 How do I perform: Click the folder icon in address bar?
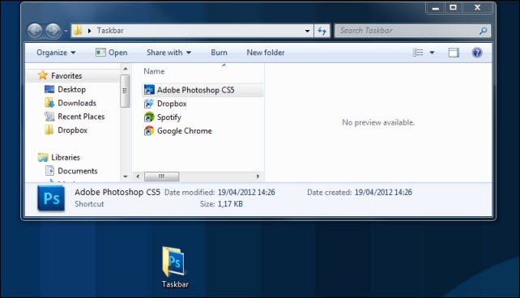pos(78,31)
